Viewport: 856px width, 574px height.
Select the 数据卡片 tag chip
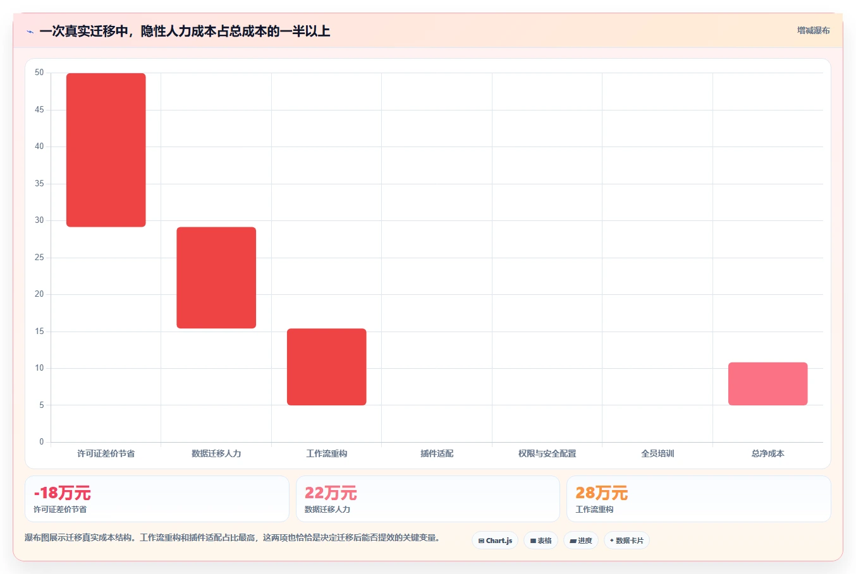pyautogui.click(x=627, y=541)
